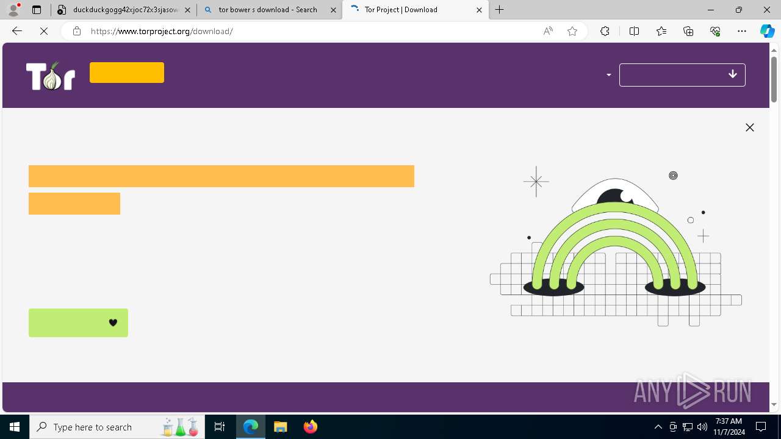Dismiss the banner with the X
Viewport: 781px width, 439px height.
pyautogui.click(x=750, y=127)
